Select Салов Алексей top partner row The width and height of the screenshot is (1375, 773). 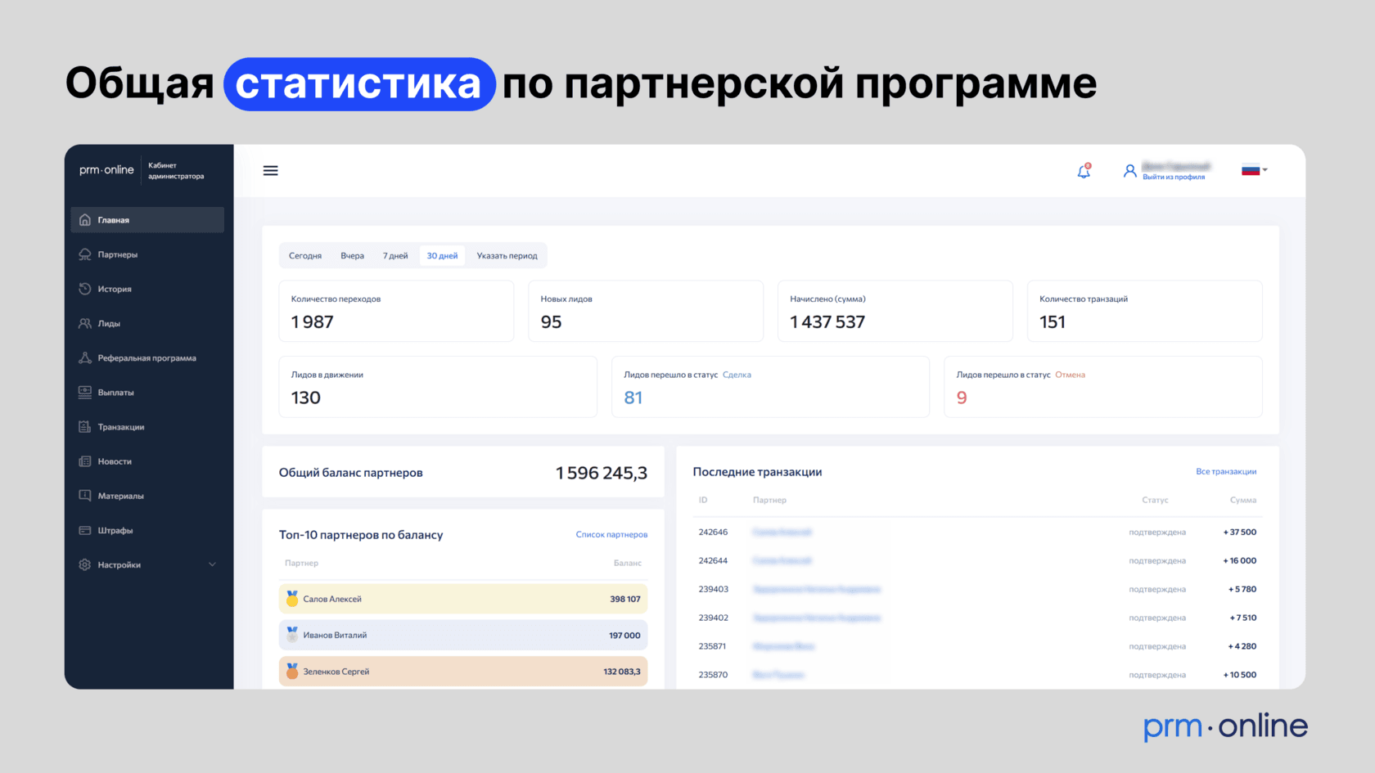click(x=462, y=599)
